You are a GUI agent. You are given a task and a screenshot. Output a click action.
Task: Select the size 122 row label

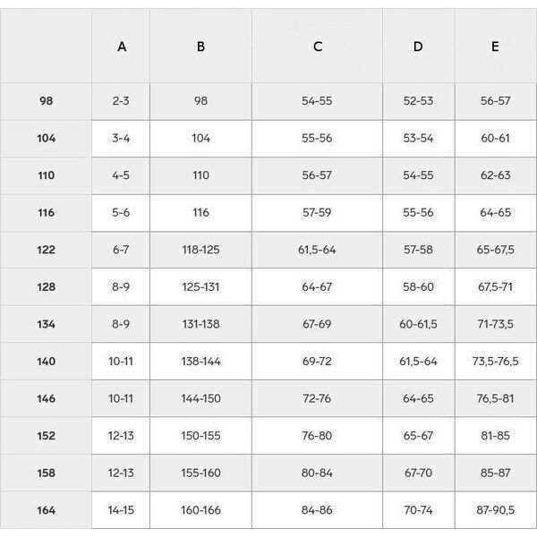pyautogui.click(x=46, y=250)
